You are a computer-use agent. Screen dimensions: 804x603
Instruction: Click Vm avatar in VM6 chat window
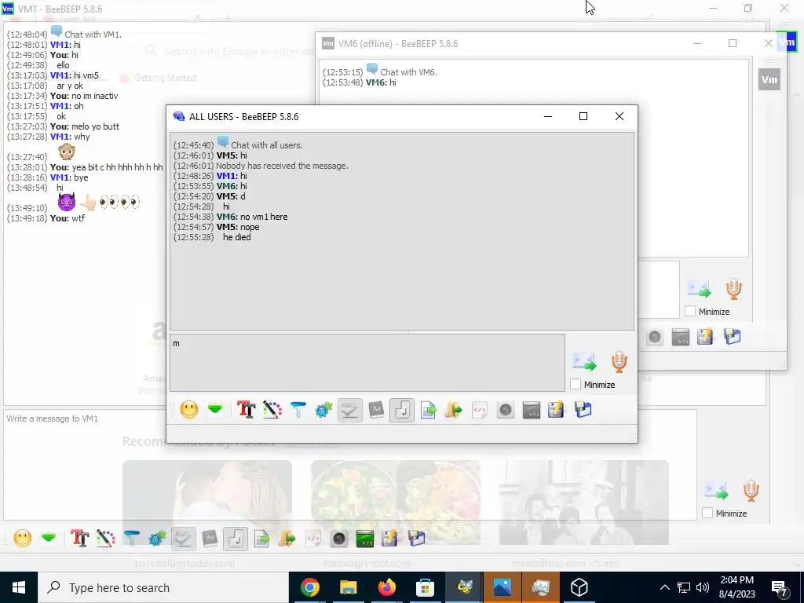(769, 79)
